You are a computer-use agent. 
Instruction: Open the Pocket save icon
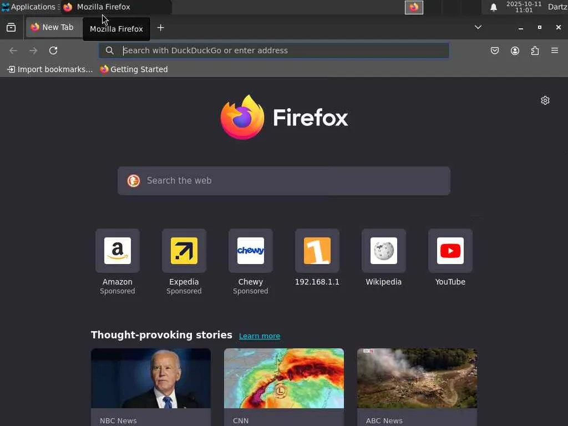coord(494,50)
